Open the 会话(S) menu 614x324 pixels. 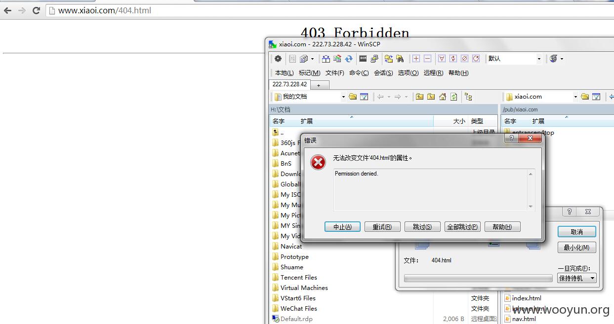tap(383, 73)
